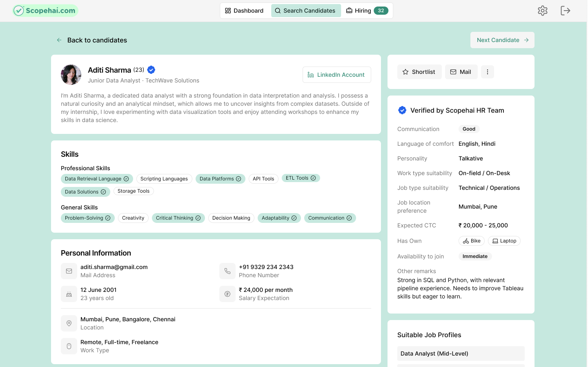This screenshot has width=588, height=367.
Task: Select the Scripting Languages skill chip
Action: pyautogui.click(x=164, y=179)
